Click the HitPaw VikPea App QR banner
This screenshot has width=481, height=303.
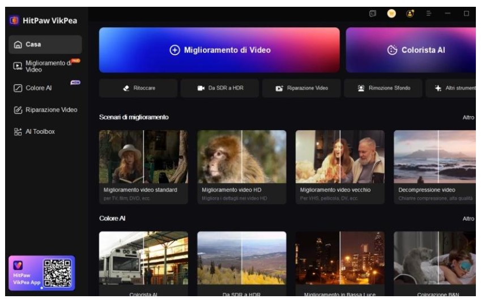[42, 273]
